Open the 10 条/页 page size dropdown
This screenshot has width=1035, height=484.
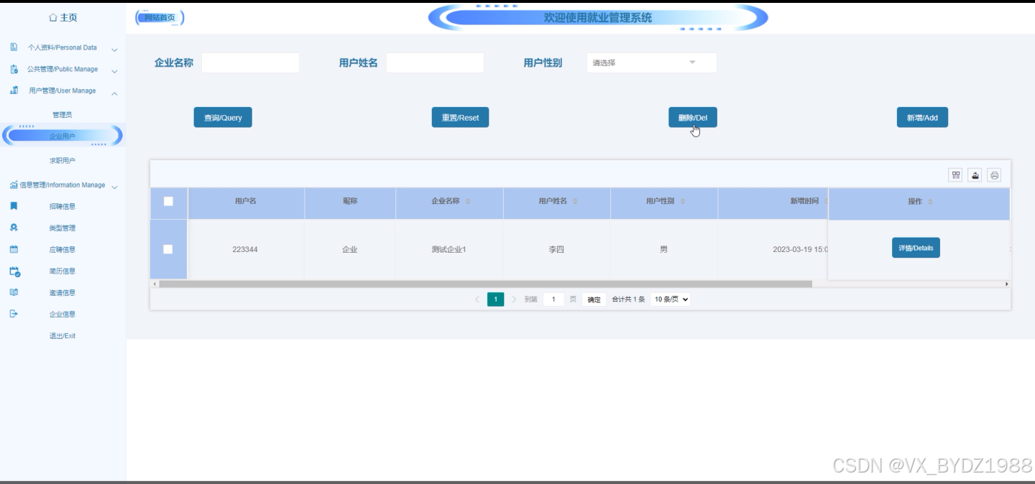tap(671, 299)
